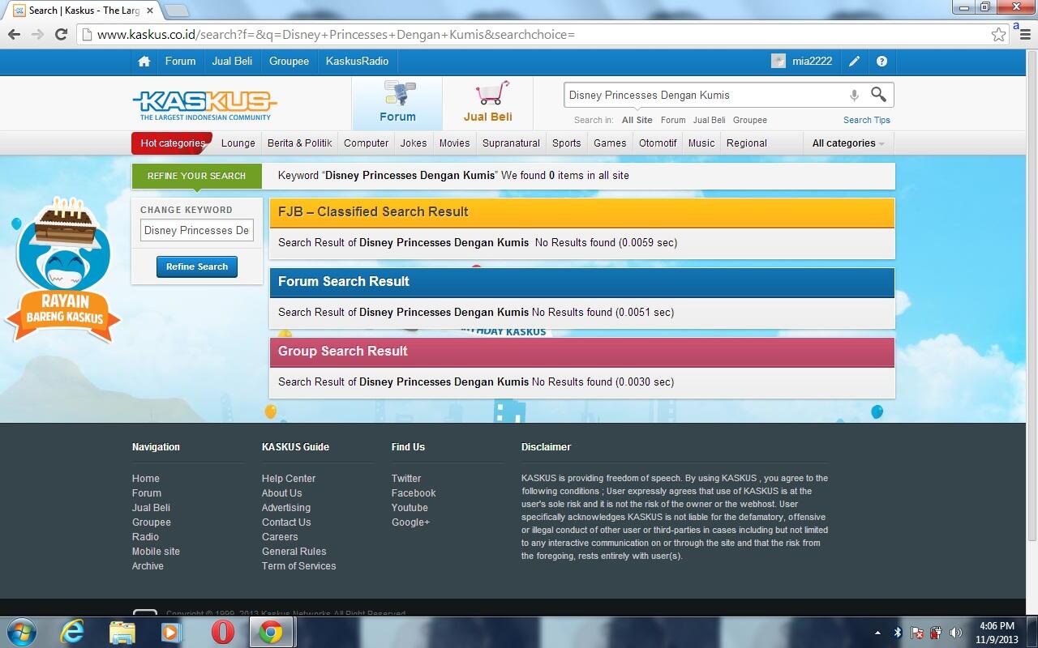Open Lounge category
Image resolution: width=1038 pixels, height=648 pixels.
[x=238, y=143]
